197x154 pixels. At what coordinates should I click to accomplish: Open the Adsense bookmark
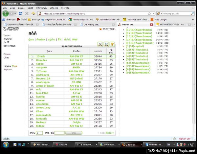pos(136,19)
